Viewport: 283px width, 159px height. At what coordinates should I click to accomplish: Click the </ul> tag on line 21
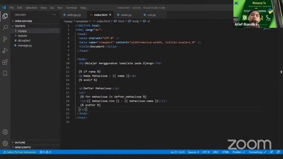(x=83, y=109)
